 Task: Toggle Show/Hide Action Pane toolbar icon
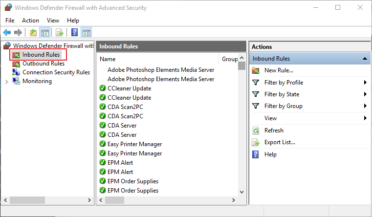pyautogui.click(x=87, y=32)
